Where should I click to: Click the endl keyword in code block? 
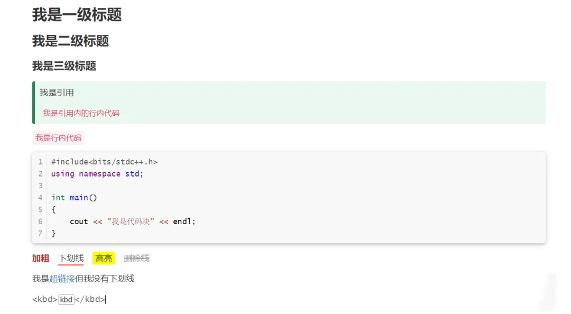tap(182, 221)
